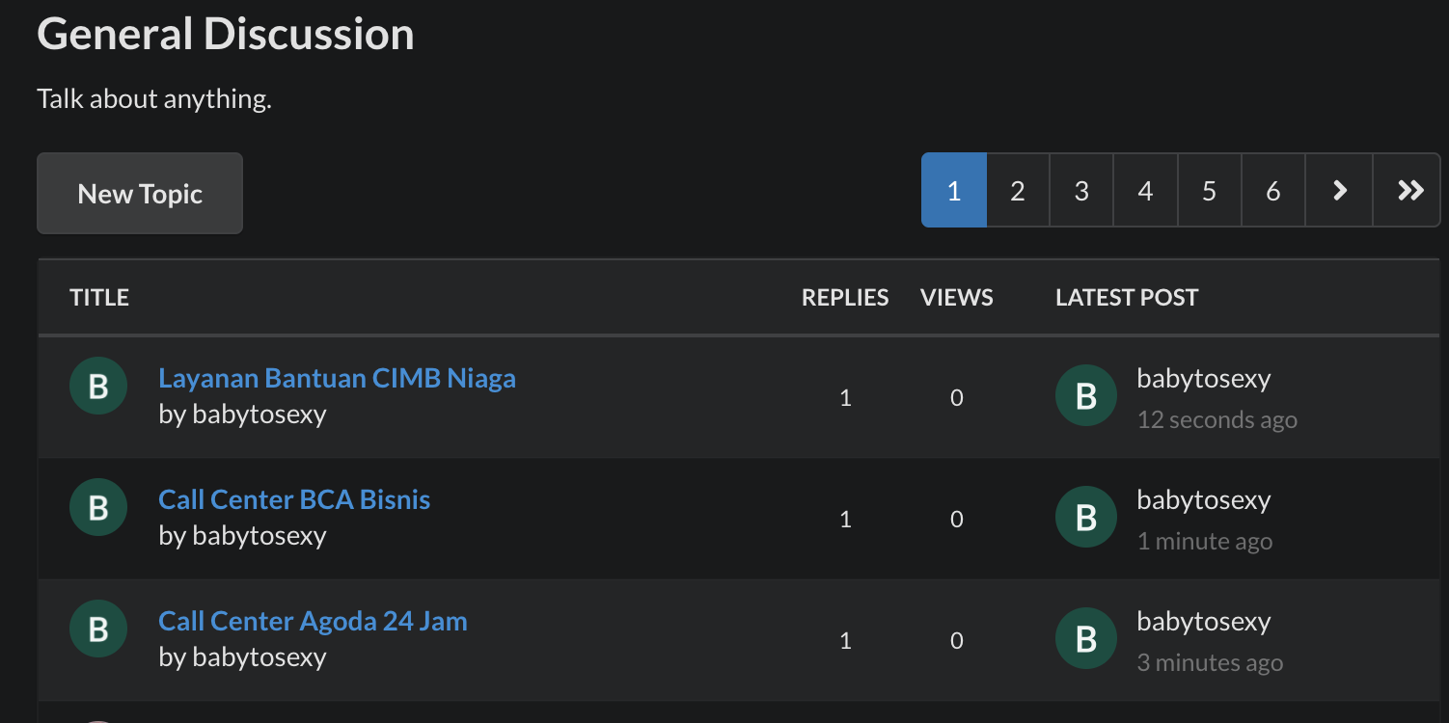Go to pagination page 2
1449x723 pixels.
pos(1018,190)
